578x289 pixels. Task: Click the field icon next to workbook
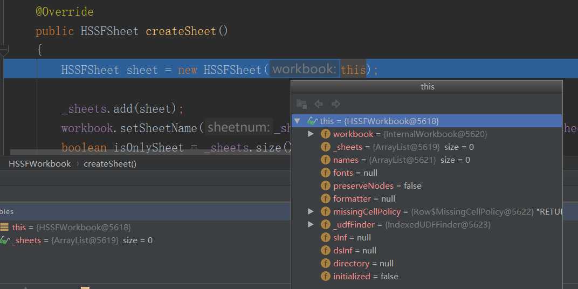click(326, 134)
